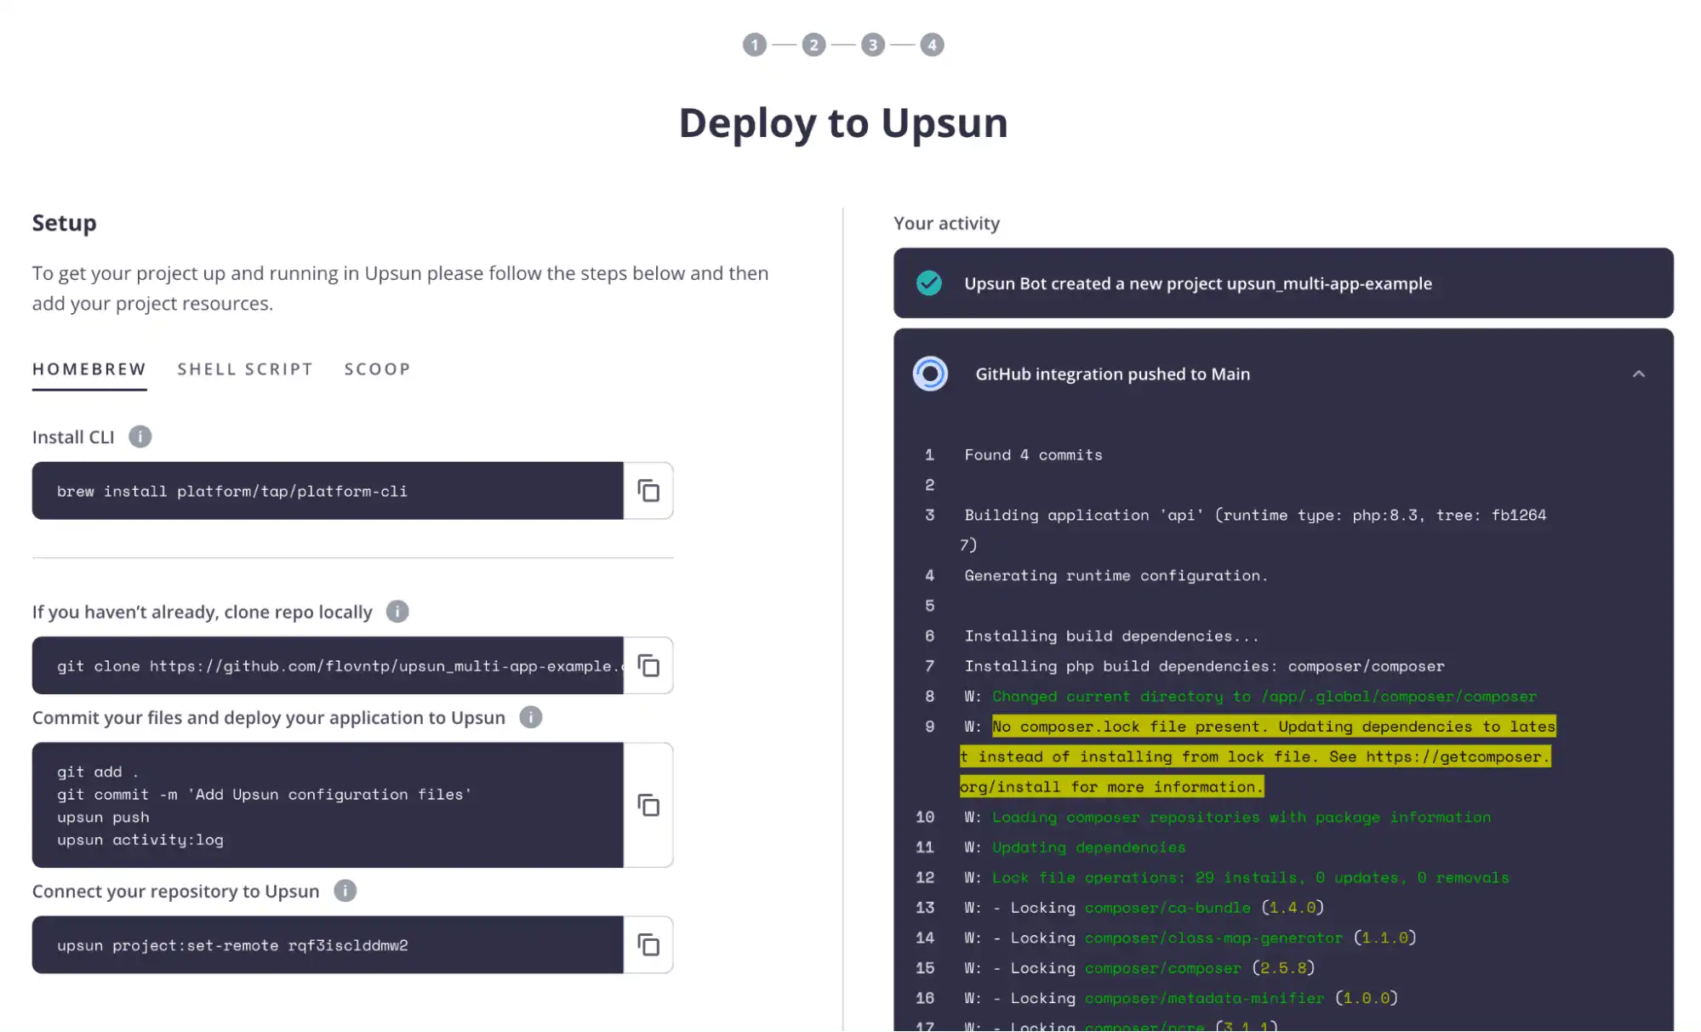
Task: Click the 'GitHub integration pushed to Main' header
Action: (x=1113, y=373)
